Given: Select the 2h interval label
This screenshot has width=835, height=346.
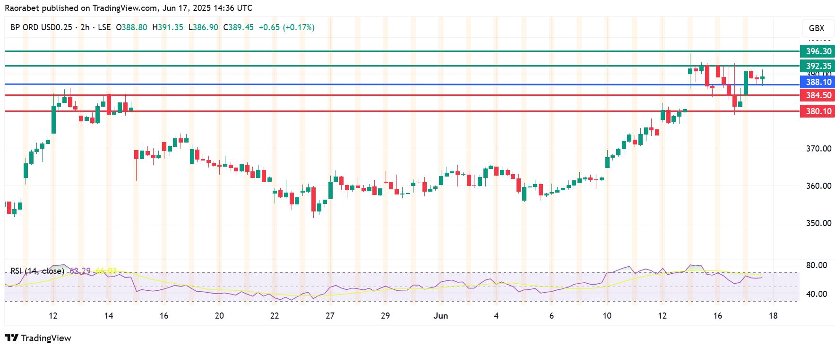Looking at the screenshot, I should click(x=85, y=27).
